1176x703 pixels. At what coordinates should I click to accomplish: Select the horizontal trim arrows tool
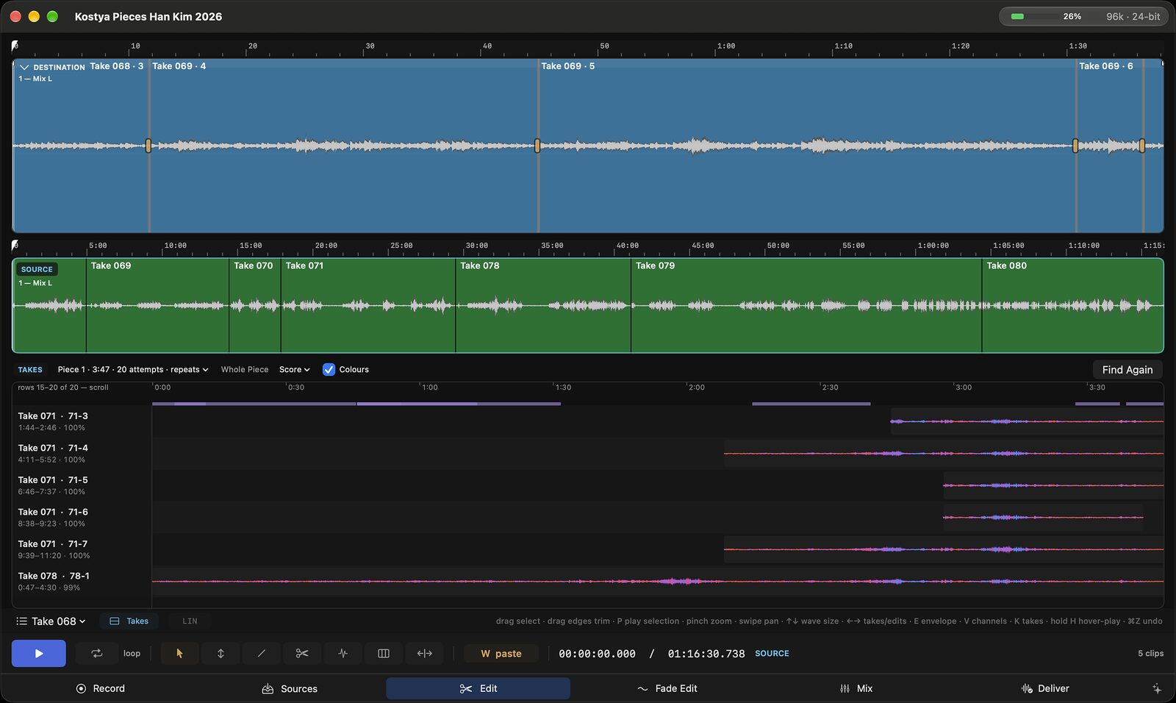tap(425, 653)
